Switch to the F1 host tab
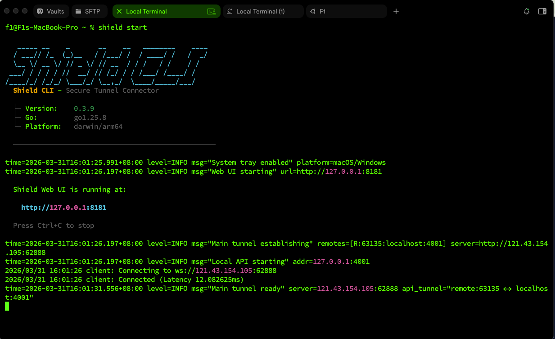Screen dimensions: 555x339 346,11
